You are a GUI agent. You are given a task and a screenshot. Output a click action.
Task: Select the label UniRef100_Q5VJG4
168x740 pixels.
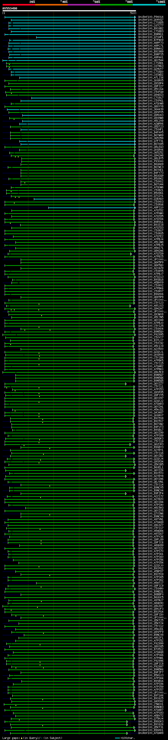[x=150, y=89]
